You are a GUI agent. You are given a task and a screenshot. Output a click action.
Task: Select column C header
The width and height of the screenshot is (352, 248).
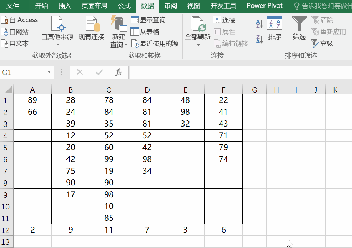click(109, 90)
